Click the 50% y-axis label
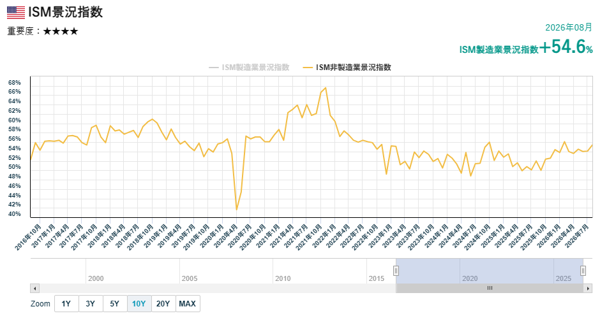The image size is (600, 316). pyautogui.click(x=15, y=167)
